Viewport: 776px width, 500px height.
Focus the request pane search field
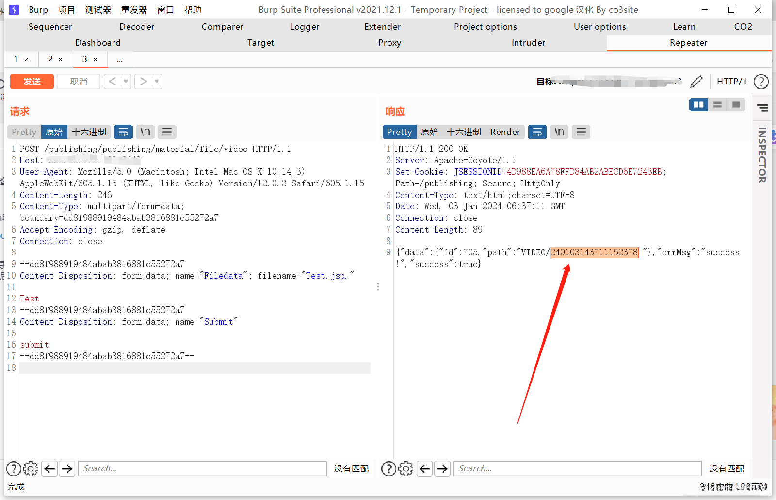(x=202, y=468)
